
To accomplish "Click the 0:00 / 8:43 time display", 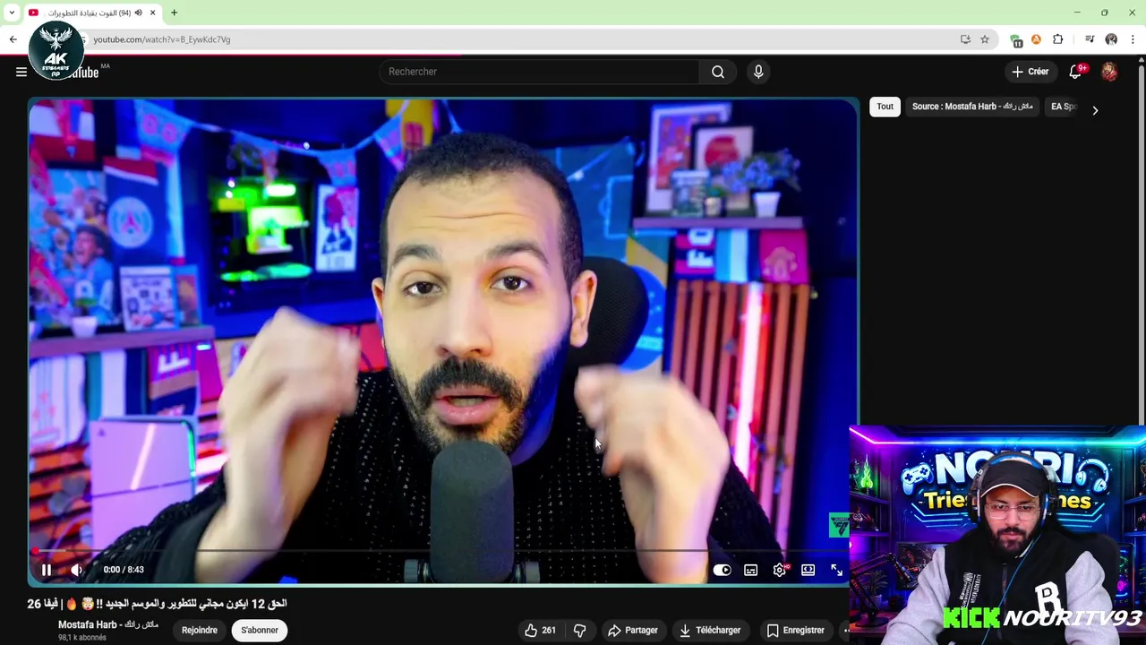I will 124,570.
